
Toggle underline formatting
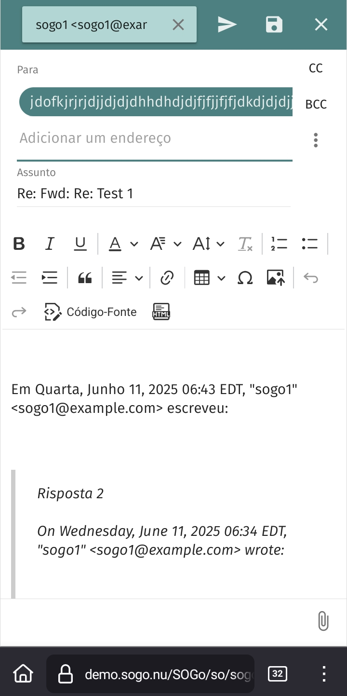tap(80, 244)
